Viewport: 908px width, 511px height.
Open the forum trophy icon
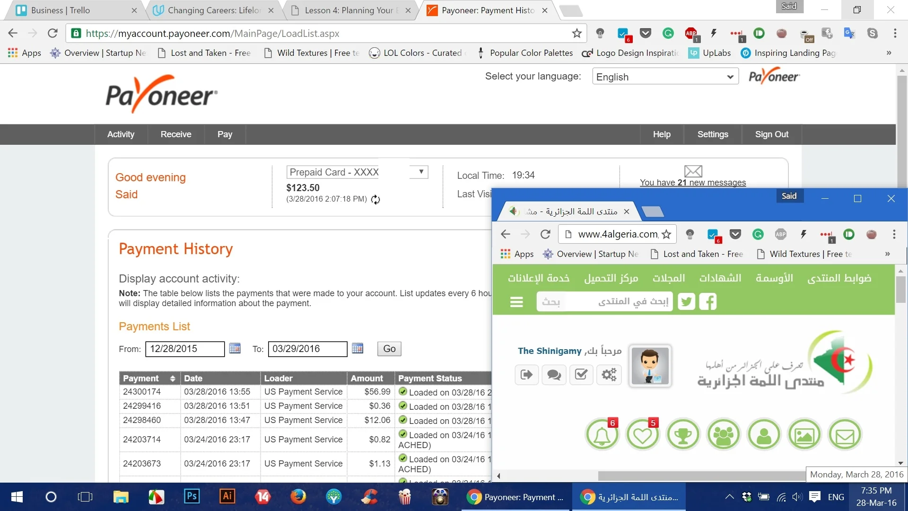point(683,435)
